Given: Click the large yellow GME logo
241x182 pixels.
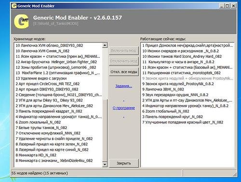Looking at the screenshot, I should [21, 22].
